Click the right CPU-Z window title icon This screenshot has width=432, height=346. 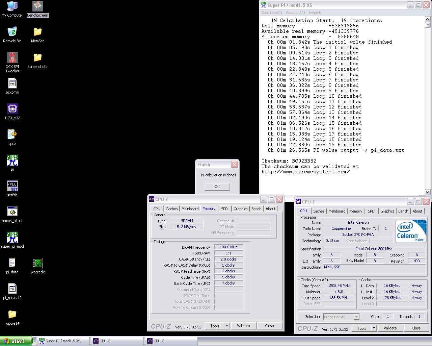point(298,201)
